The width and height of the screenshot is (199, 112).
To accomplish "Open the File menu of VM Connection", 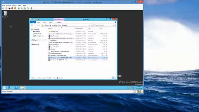I will pyautogui.click(x=3, y=6).
